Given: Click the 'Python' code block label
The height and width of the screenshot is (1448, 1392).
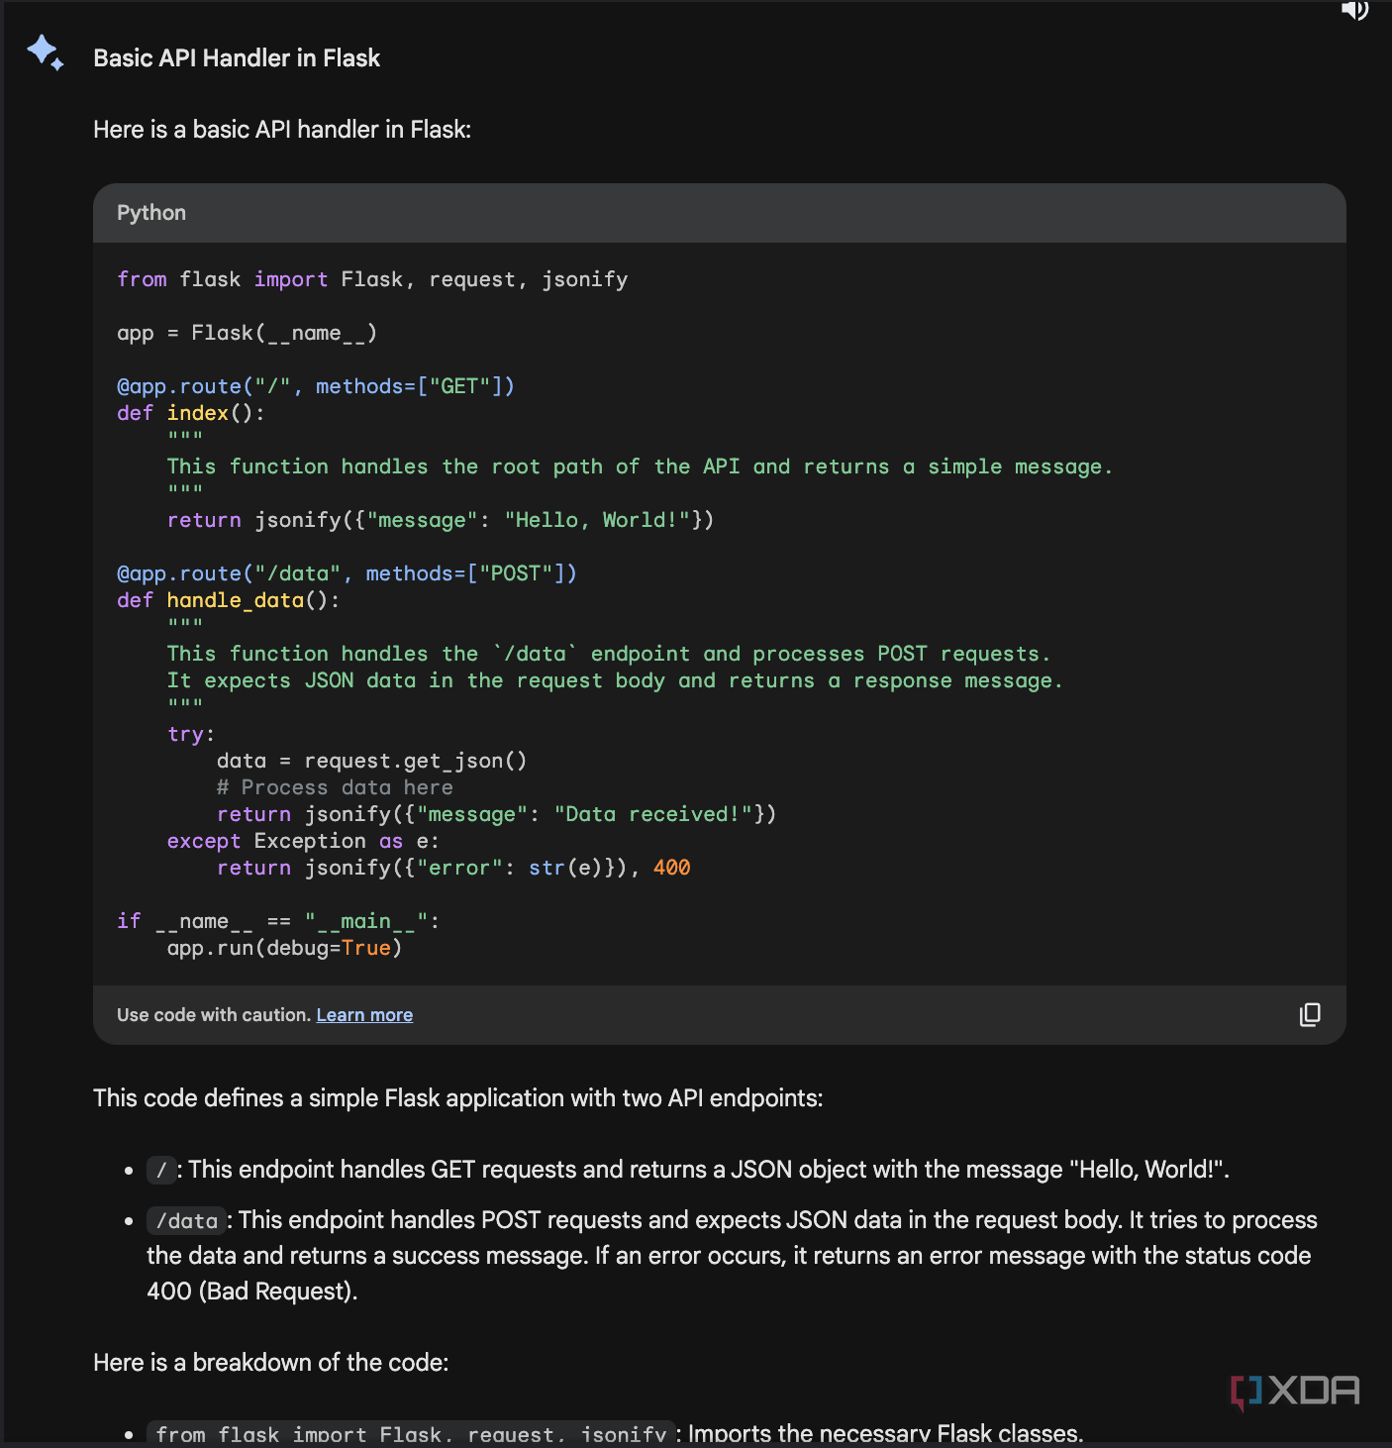Looking at the screenshot, I should coord(151,213).
